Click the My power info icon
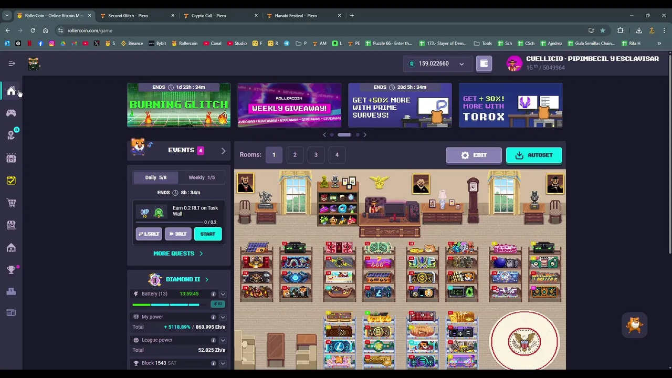672x378 pixels. 213,317
